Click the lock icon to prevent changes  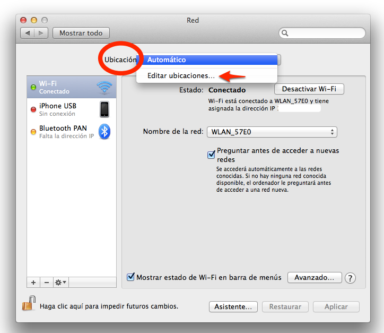point(28,306)
